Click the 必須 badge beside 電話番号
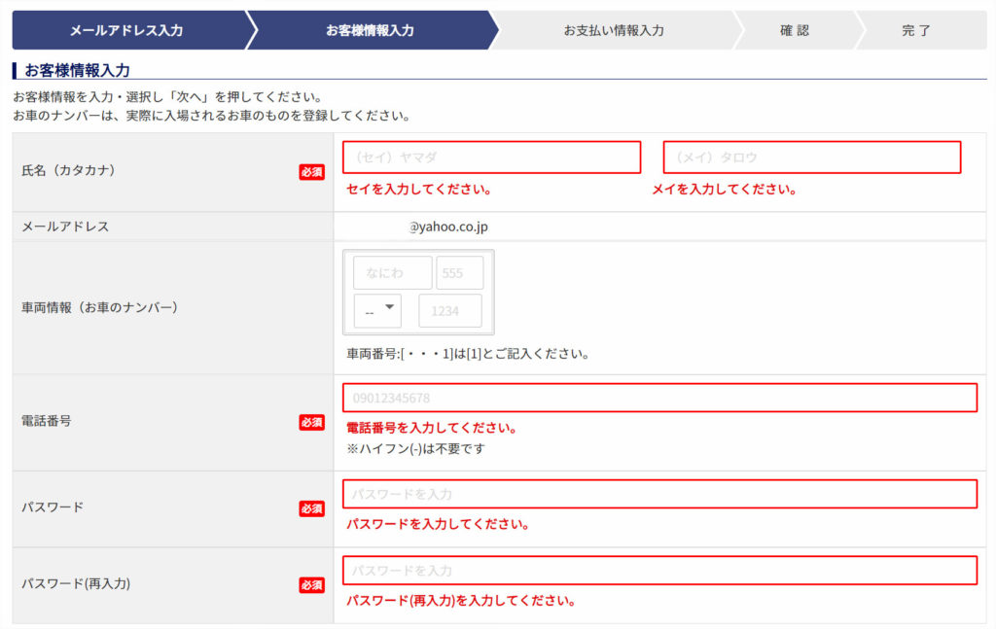Screen dimensions: 996x629 click(x=311, y=422)
